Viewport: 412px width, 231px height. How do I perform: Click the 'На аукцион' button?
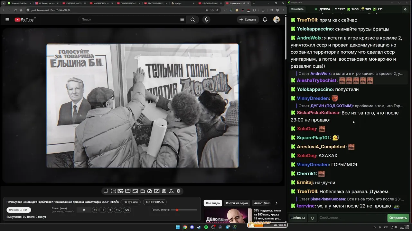point(131,202)
